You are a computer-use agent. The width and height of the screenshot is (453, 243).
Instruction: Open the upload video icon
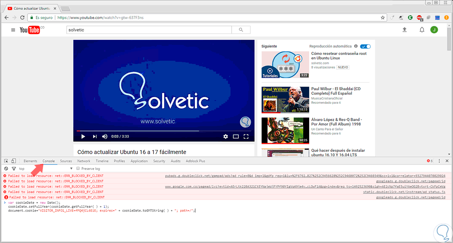tap(405, 30)
